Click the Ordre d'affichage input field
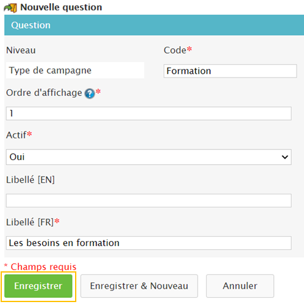The image size is (304, 307). pyautogui.click(x=149, y=113)
